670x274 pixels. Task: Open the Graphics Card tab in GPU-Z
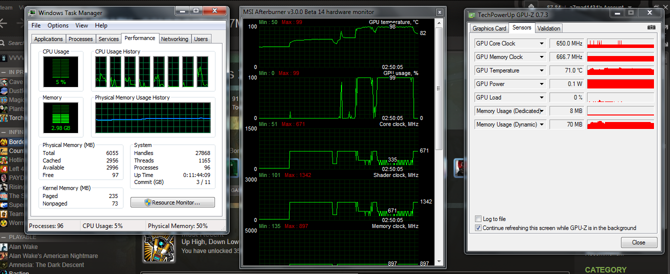(489, 28)
